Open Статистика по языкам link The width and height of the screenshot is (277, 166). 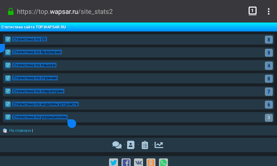pyautogui.click(x=34, y=65)
